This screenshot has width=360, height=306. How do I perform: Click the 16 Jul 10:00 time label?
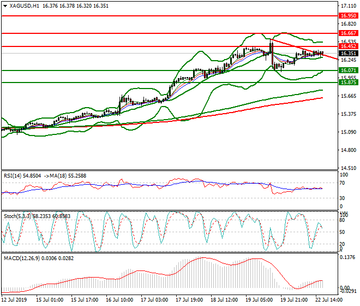119,300
